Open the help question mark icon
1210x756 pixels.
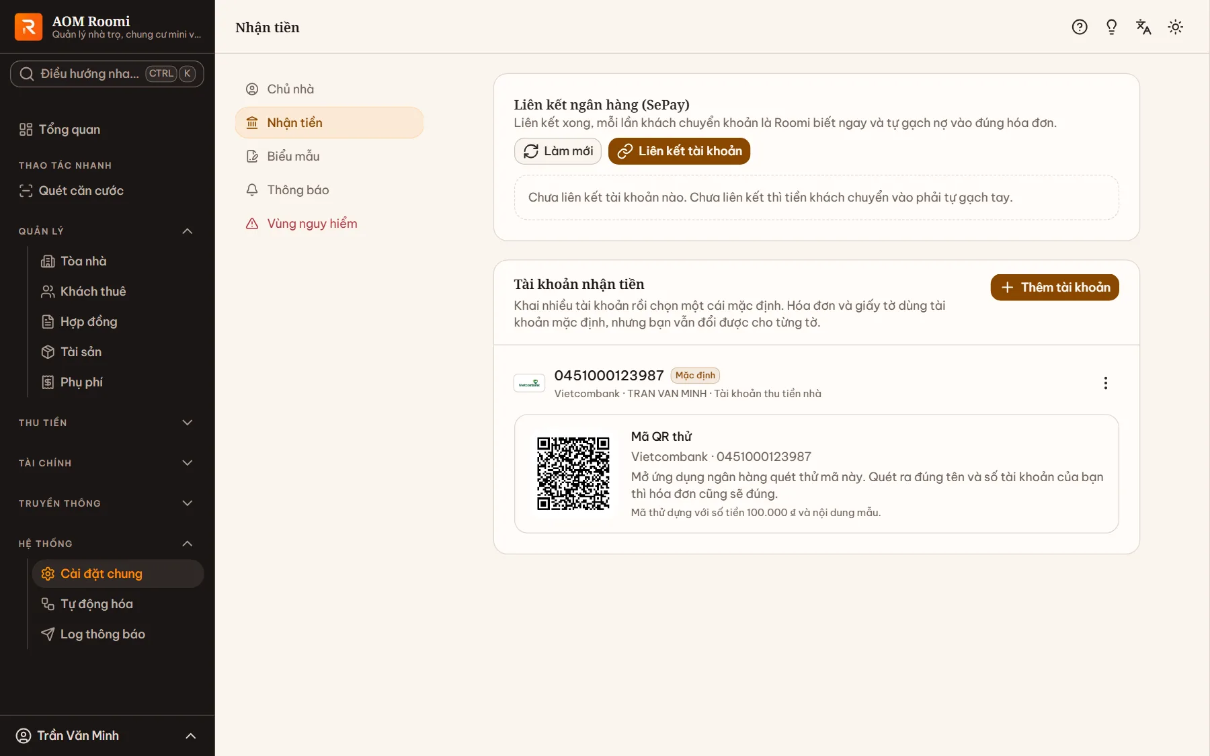tap(1080, 27)
